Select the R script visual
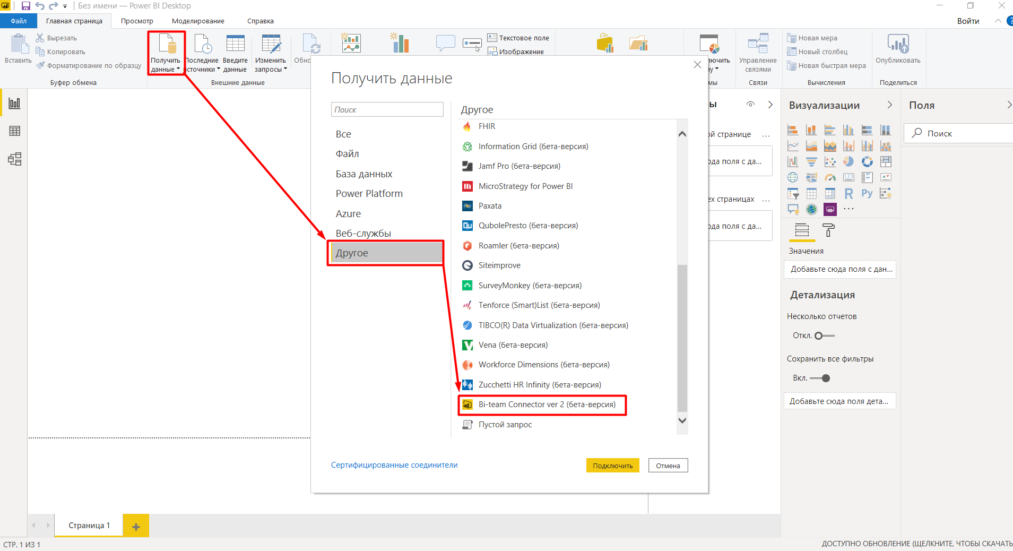 coord(849,194)
